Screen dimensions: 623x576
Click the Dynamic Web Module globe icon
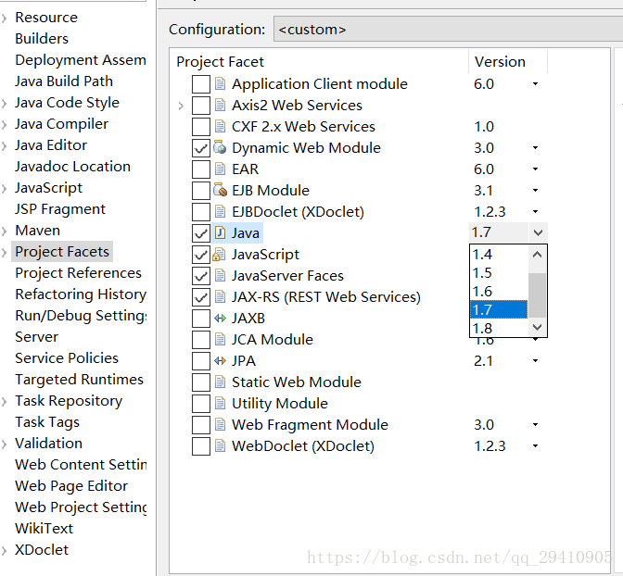point(220,147)
